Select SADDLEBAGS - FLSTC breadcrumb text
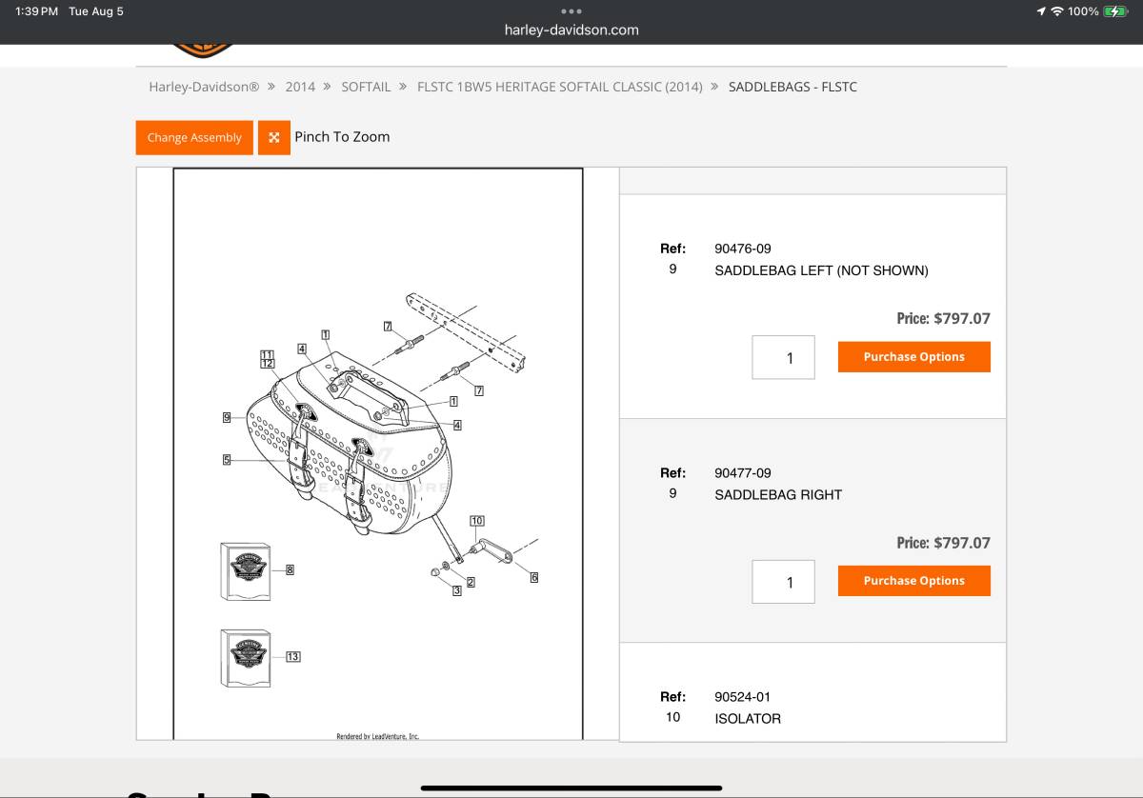 [792, 87]
